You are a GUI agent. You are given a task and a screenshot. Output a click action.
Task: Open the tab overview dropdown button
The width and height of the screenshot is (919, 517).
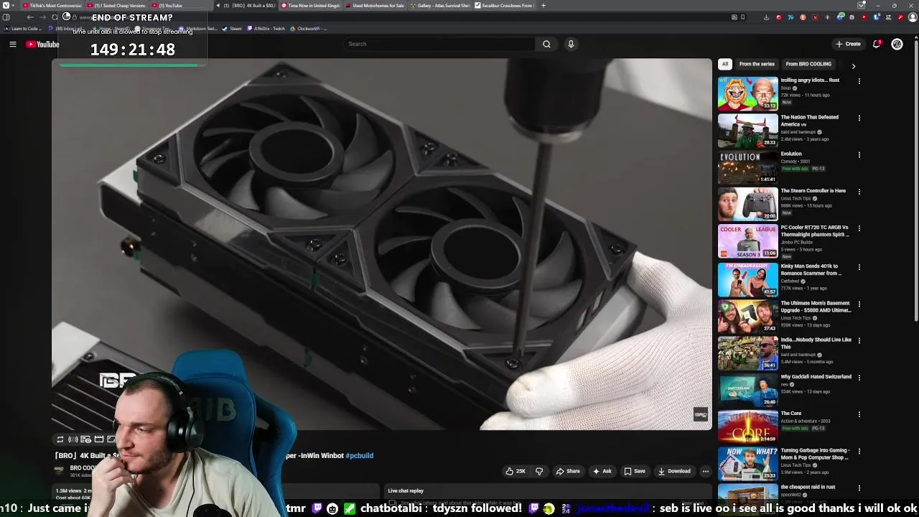[x=862, y=5]
